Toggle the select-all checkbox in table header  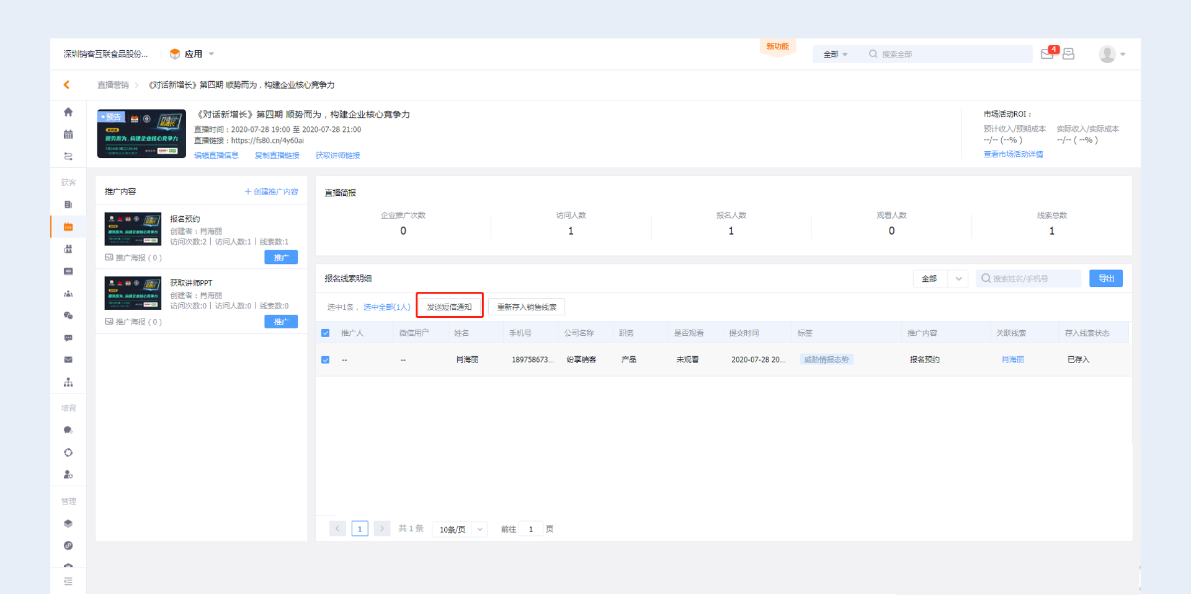click(325, 333)
